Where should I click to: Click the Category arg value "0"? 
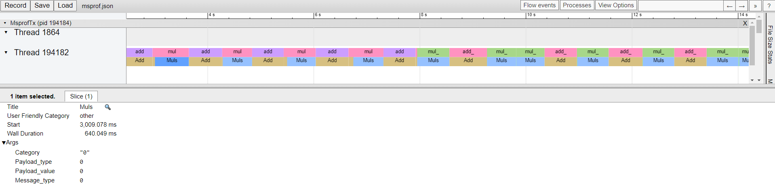click(85, 152)
